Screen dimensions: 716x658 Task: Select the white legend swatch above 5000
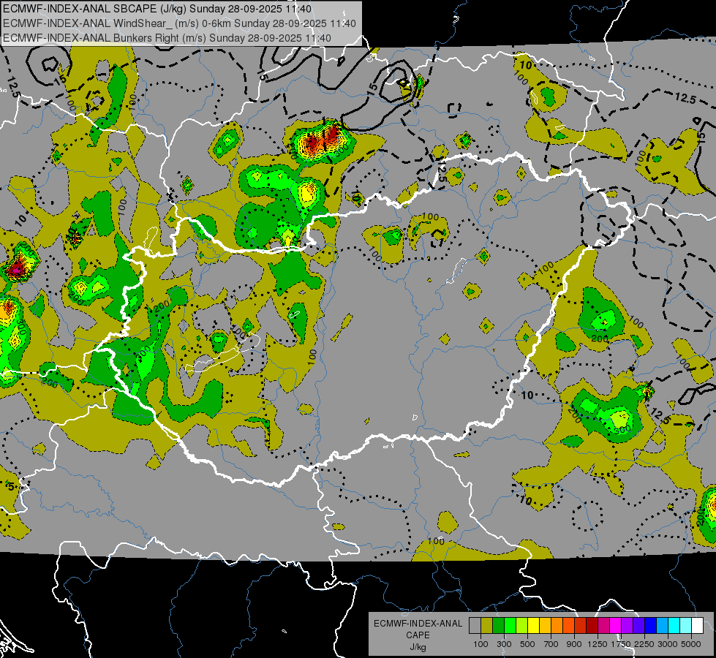(x=697, y=626)
